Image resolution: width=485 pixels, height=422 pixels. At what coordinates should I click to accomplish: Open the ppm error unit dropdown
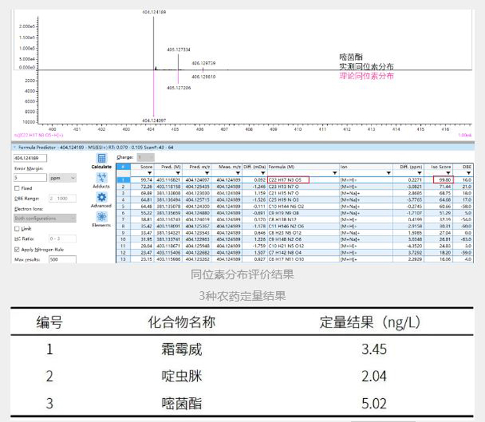point(63,178)
